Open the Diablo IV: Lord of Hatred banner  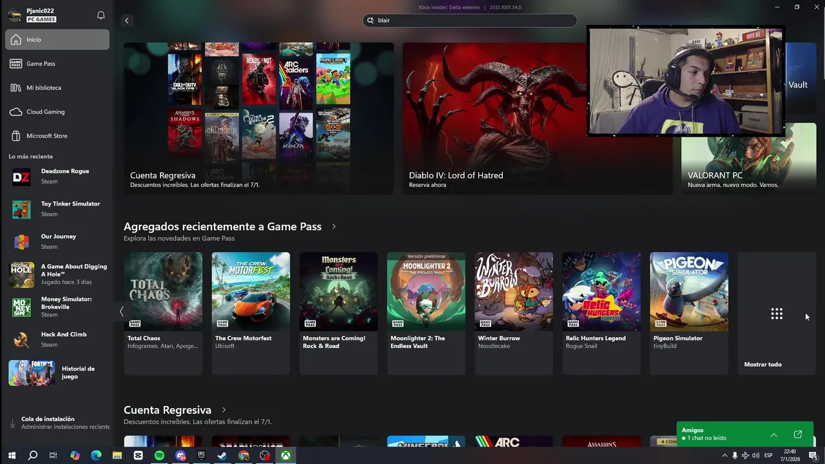click(538, 119)
